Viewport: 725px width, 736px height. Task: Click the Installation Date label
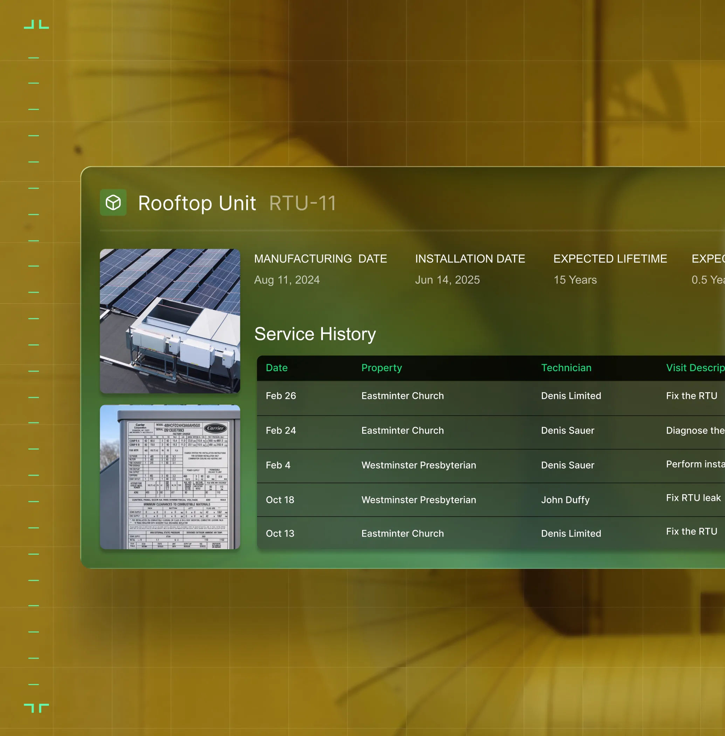click(x=470, y=259)
